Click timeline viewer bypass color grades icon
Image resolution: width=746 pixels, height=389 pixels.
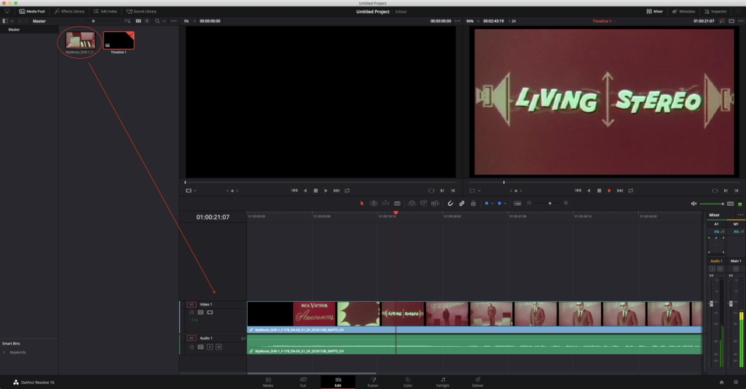(x=722, y=21)
